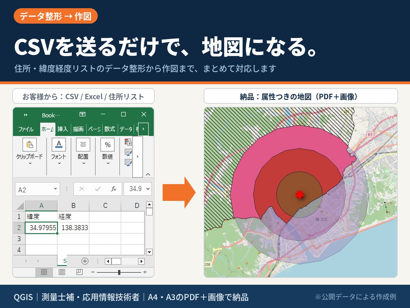410x308 pixels.
Task: Select column C header
Action: (105, 205)
